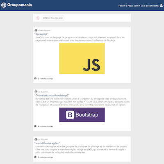
Task: Go to Page admin
Action: click(x=134, y=6)
